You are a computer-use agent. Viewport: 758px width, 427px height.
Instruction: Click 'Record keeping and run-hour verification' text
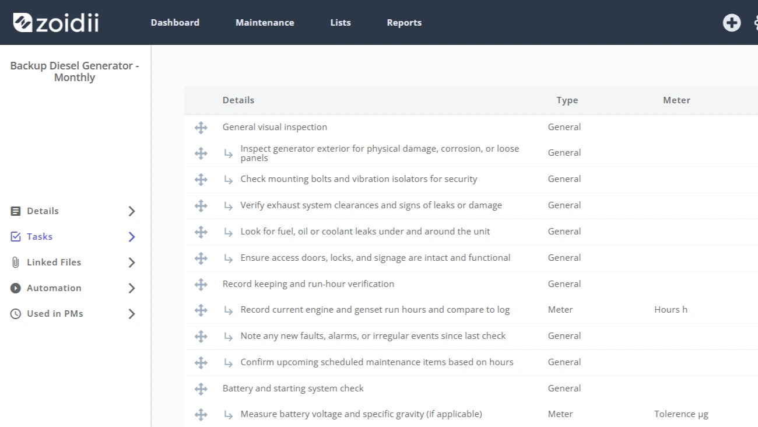point(308,284)
